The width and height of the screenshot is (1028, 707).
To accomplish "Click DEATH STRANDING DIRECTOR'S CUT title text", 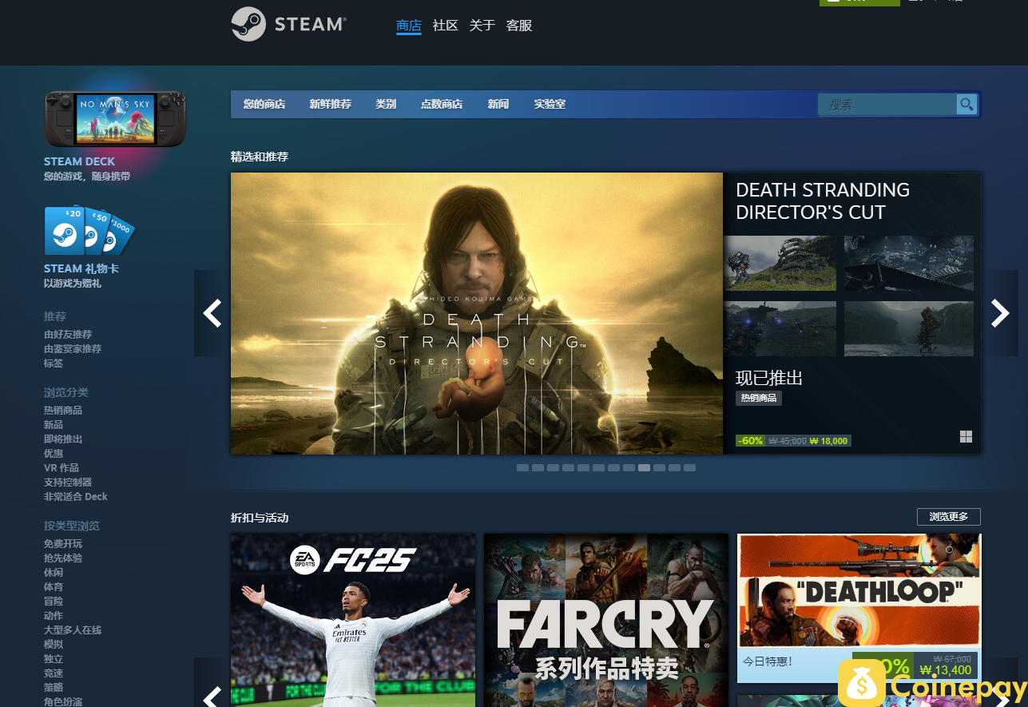I will (x=823, y=201).
